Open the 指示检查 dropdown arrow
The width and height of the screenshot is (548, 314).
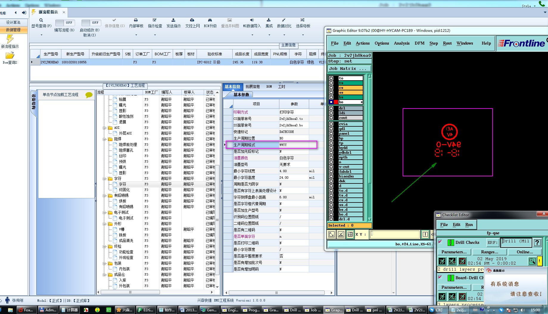(x=155, y=35)
